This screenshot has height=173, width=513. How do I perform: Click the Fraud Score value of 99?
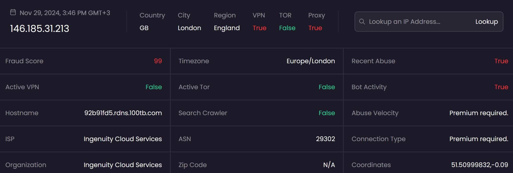(x=157, y=61)
